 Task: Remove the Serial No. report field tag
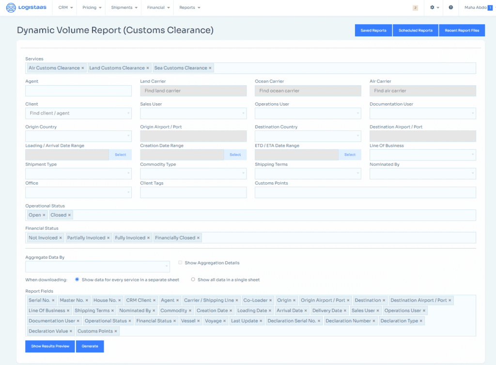click(x=53, y=301)
